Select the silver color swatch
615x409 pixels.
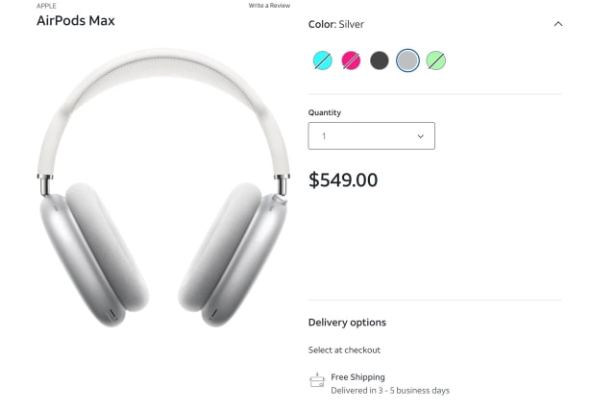pos(407,61)
